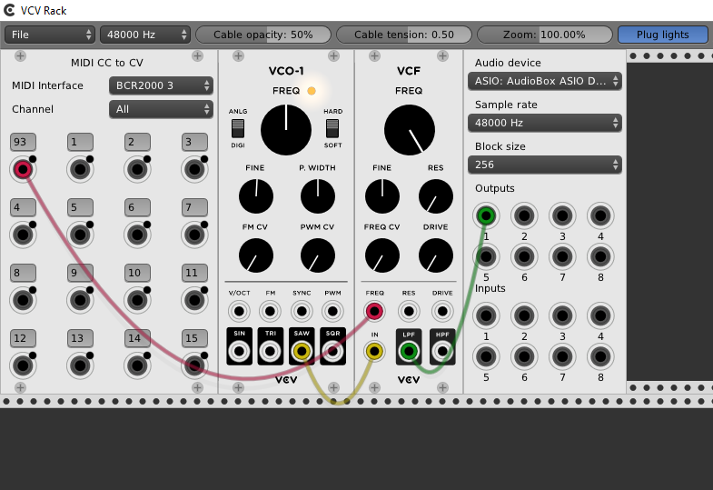The height and width of the screenshot is (490, 713).
Task: Open the Audio device ASIO dropdown
Action: tap(544, 81)
